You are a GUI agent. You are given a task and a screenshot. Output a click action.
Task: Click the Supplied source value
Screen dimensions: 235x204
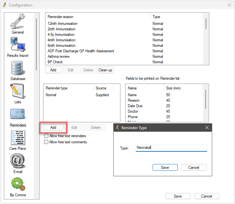tap(102, 95)
